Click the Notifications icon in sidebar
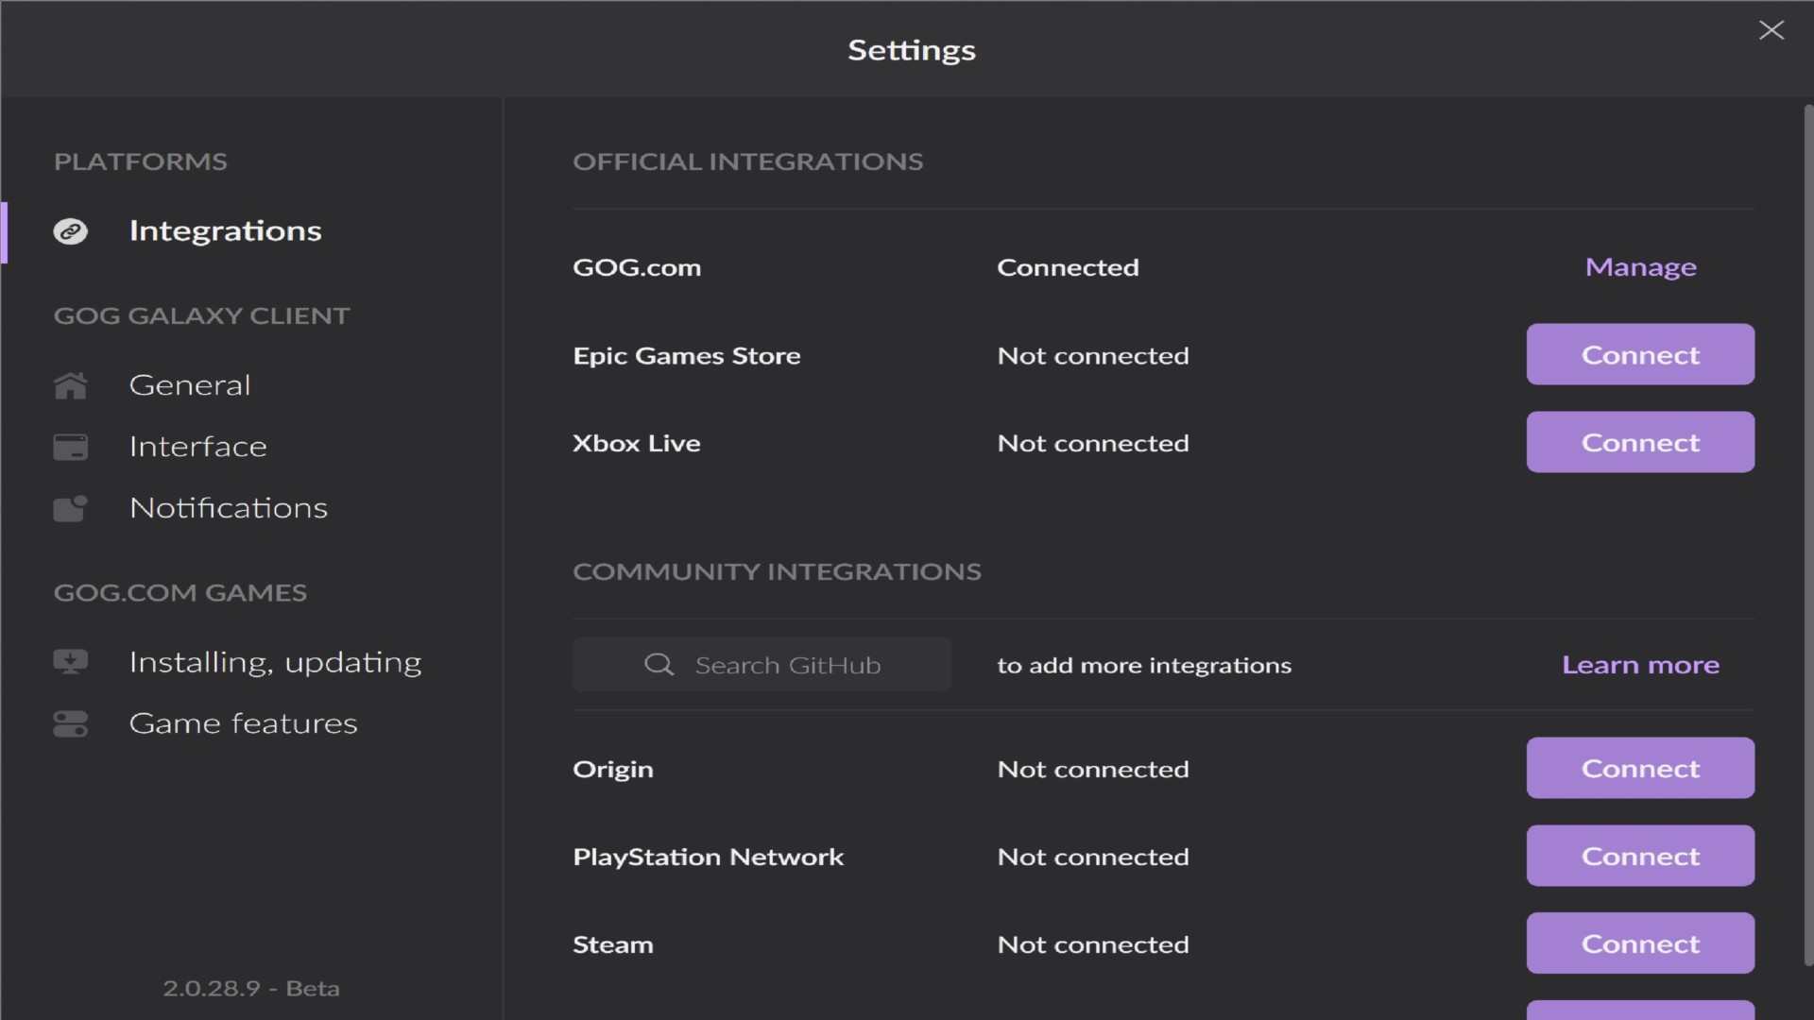The width and height of the screenshot is (1814, 1020). pyautogui.click(x=71, y=508)
